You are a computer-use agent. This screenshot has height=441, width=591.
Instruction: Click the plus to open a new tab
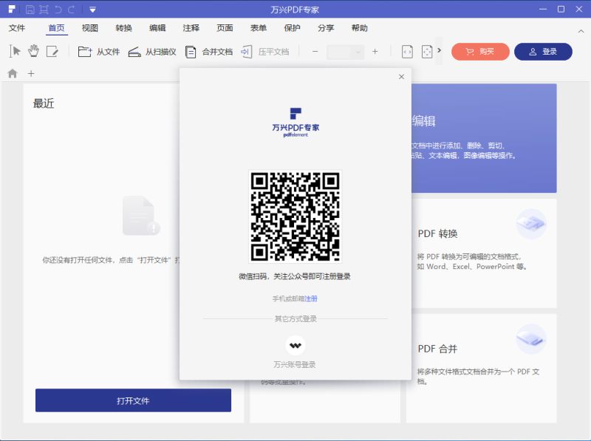pyautogui.click(x=30, y=73)
